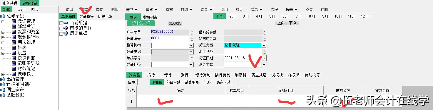
Task: Switch to the 实训 tab
Action: 21,10
